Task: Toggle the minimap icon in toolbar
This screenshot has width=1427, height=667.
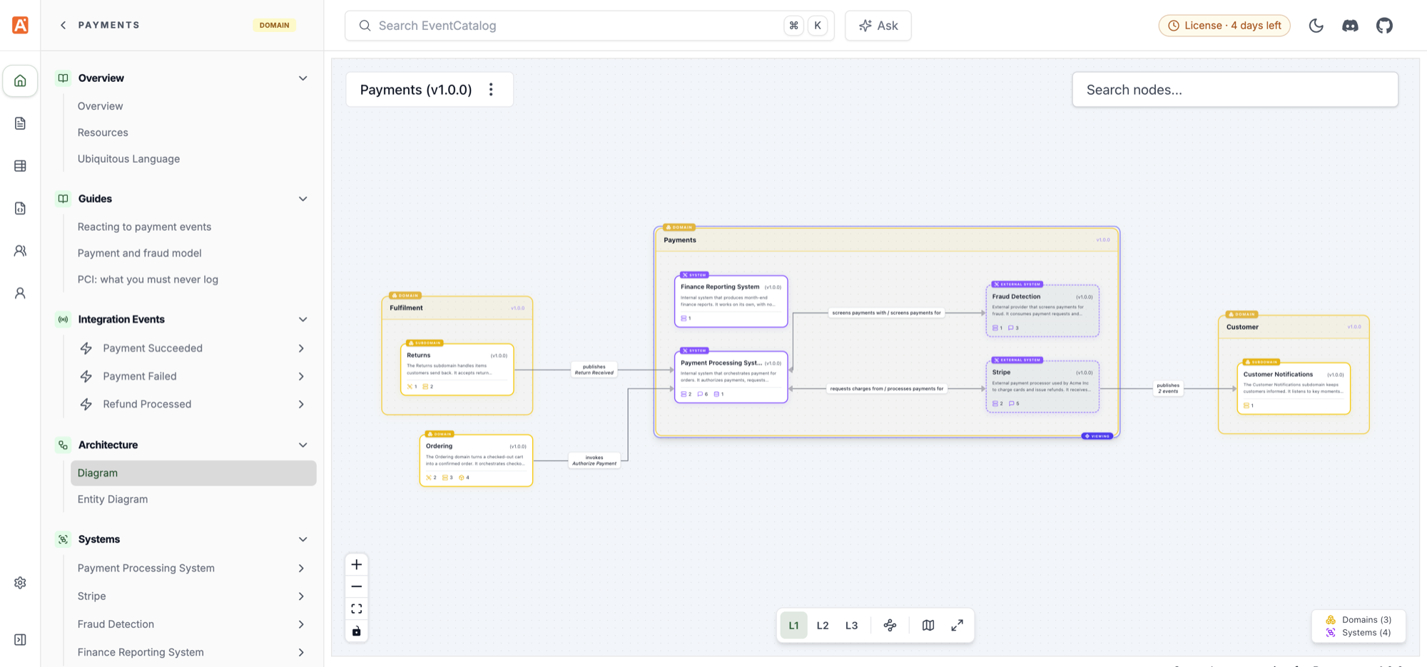Action: pyautogui.click(x=928, y=626)
